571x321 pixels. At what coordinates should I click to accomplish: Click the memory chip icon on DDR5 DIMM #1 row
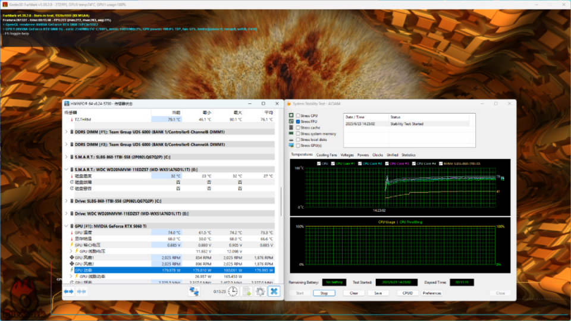click(x=72, y=132)
